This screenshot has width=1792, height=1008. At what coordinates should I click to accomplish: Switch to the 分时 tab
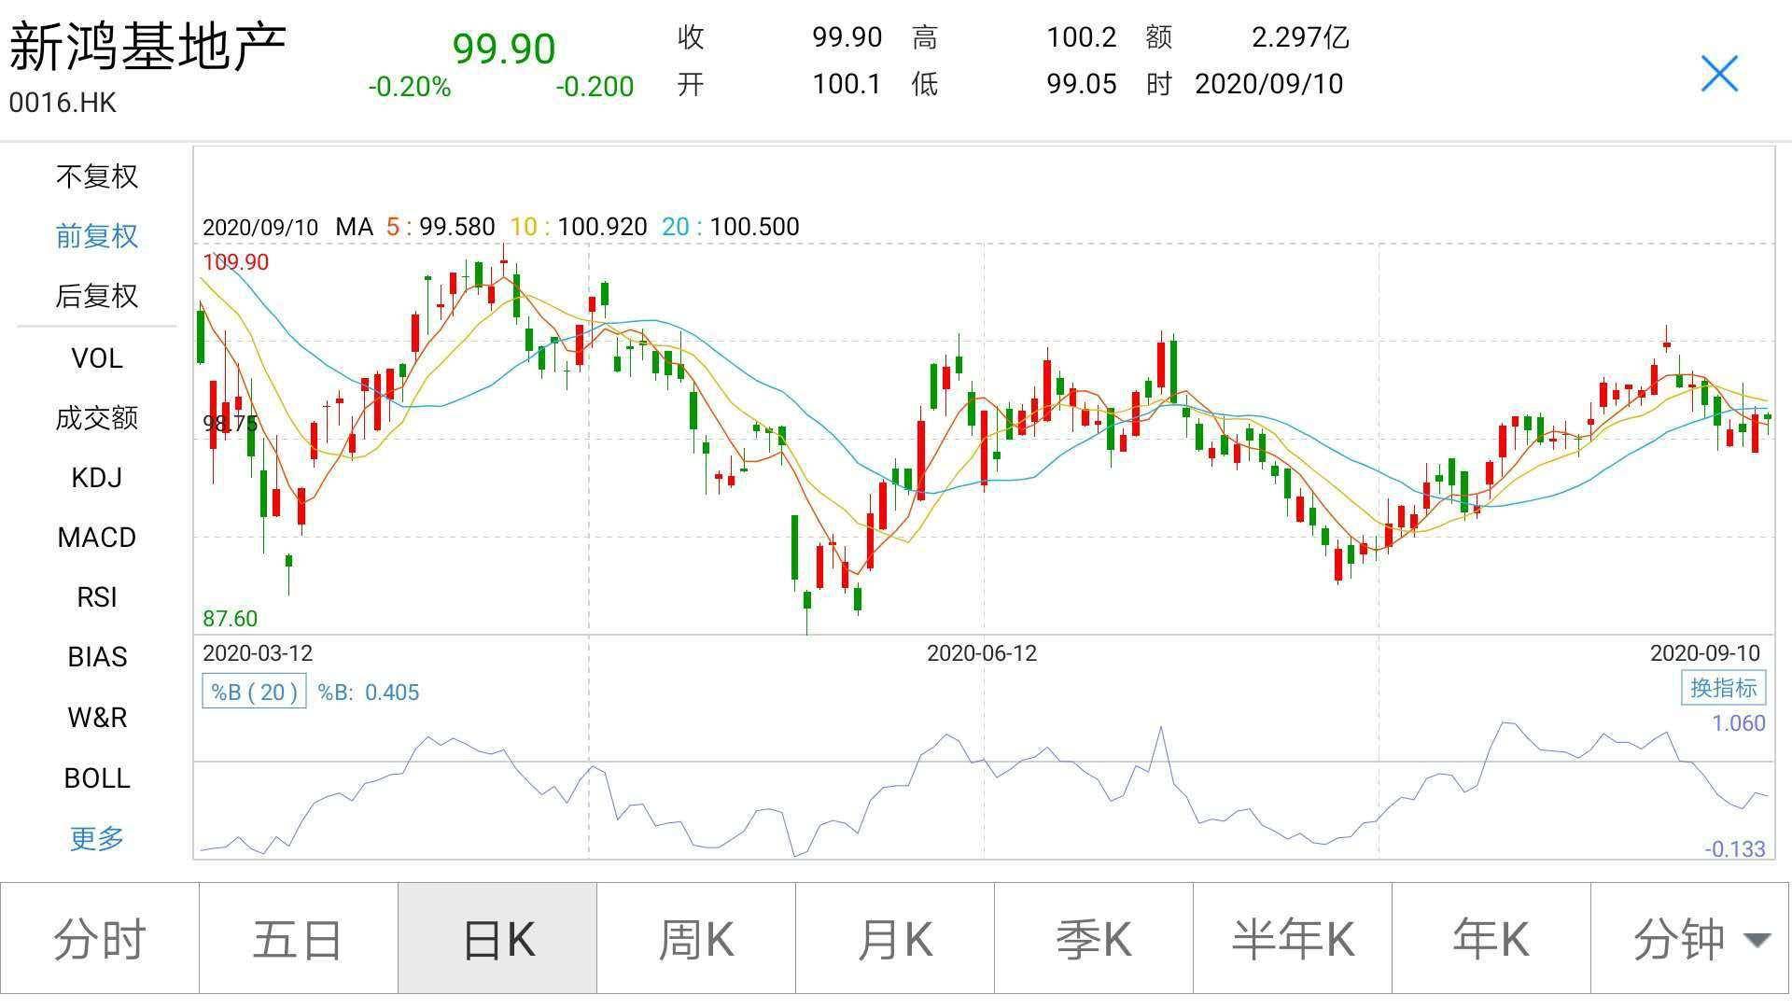[x=100, y=939]
